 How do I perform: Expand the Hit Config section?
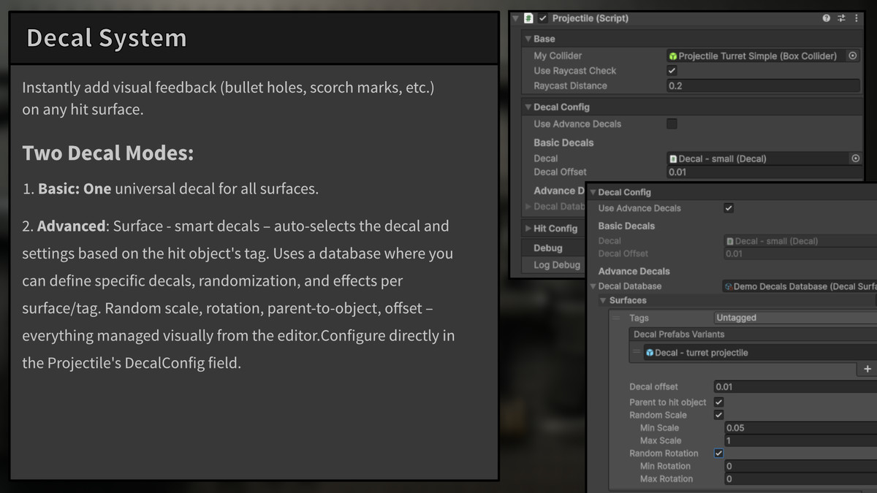528,229
